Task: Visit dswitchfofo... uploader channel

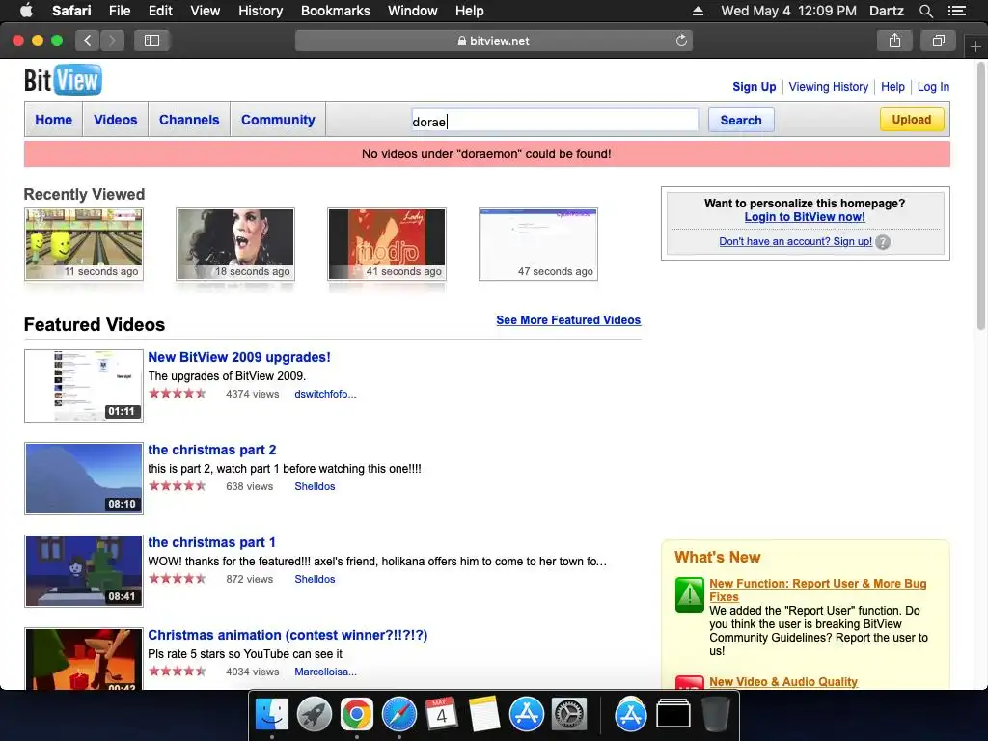Action: 325,394
